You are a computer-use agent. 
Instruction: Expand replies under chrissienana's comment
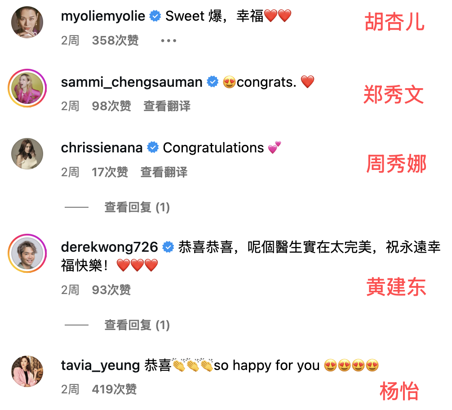point(137,207)
